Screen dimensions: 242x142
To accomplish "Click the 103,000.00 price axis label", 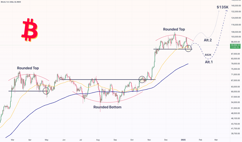I will [236, 37].
